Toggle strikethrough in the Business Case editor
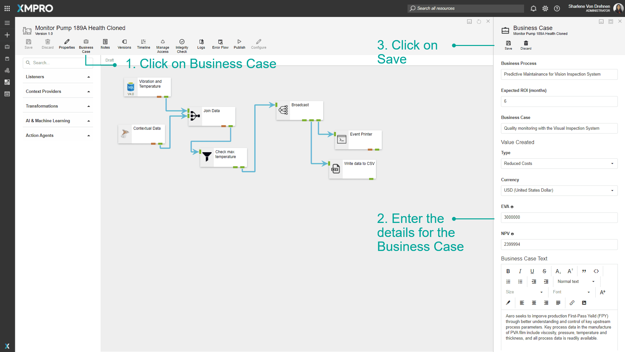Image resolution: width=625 pixels, height=352 pixels. pos(544,271)
